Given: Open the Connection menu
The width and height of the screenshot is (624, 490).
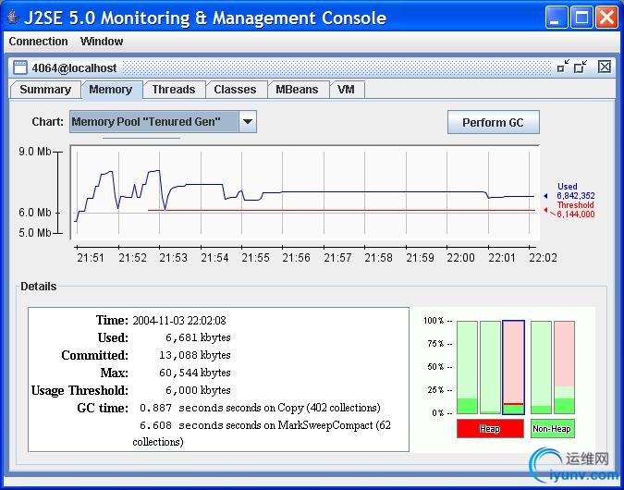Looking at the screenshot, I should (38, 42).
